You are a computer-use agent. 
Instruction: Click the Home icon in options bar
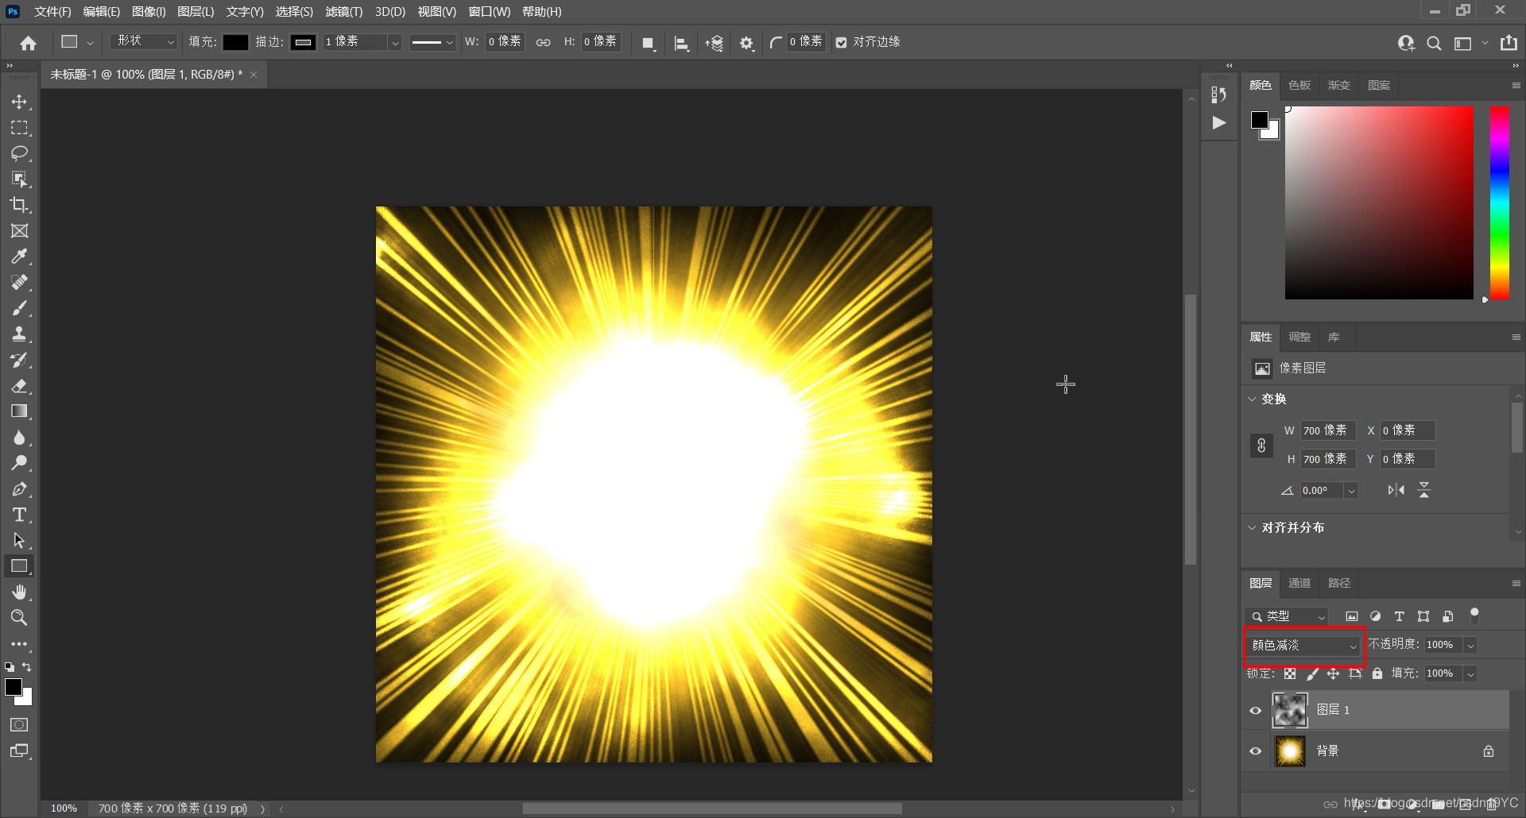(29, 43)
